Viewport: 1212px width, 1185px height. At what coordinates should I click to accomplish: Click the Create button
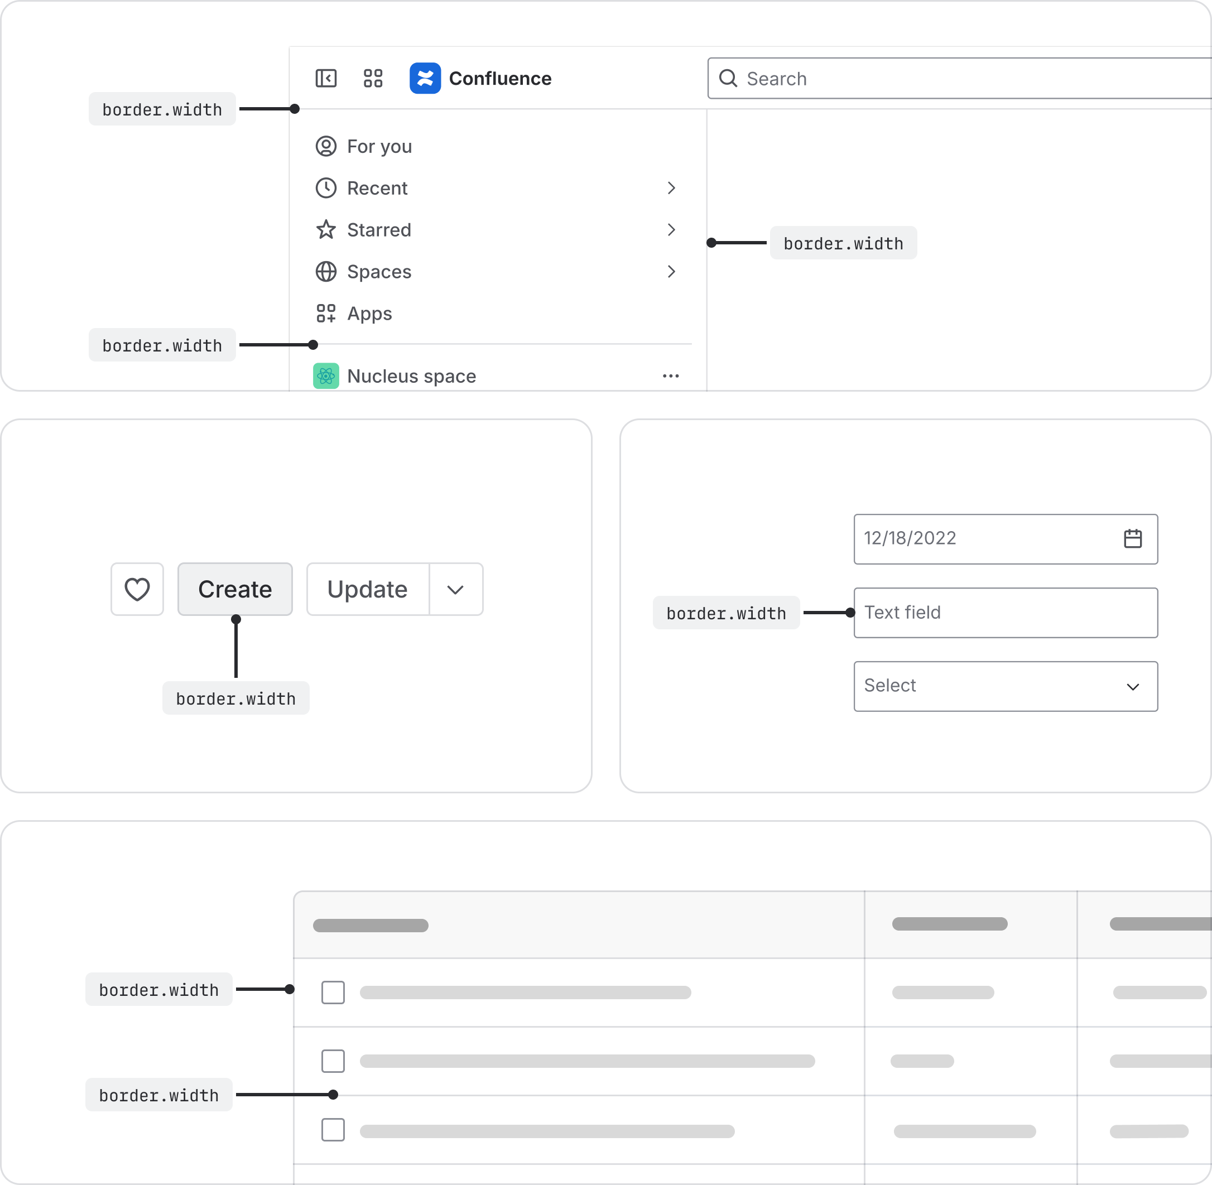[235, 589]
